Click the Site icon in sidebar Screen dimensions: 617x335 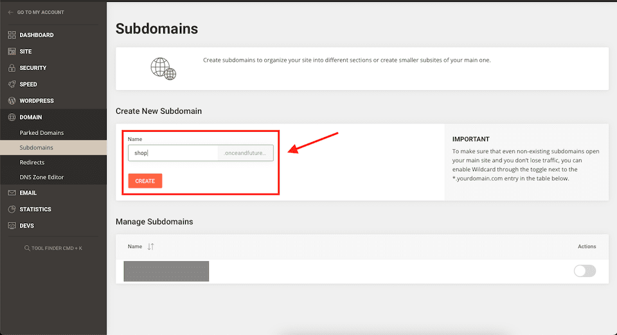click(x=12, y=51)
